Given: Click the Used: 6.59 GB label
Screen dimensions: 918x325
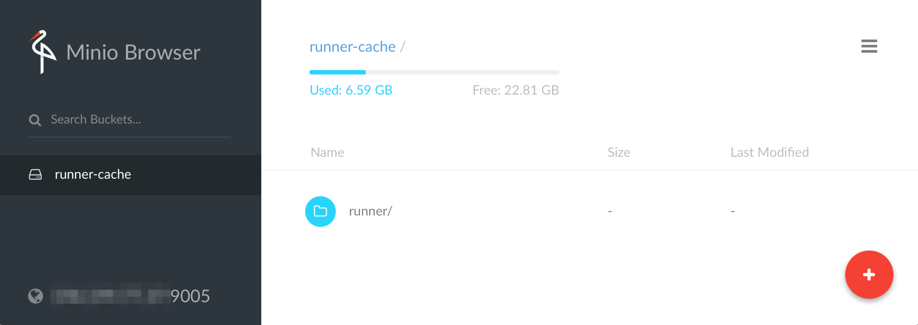Looking at the screenshot, I should [351, 90].
